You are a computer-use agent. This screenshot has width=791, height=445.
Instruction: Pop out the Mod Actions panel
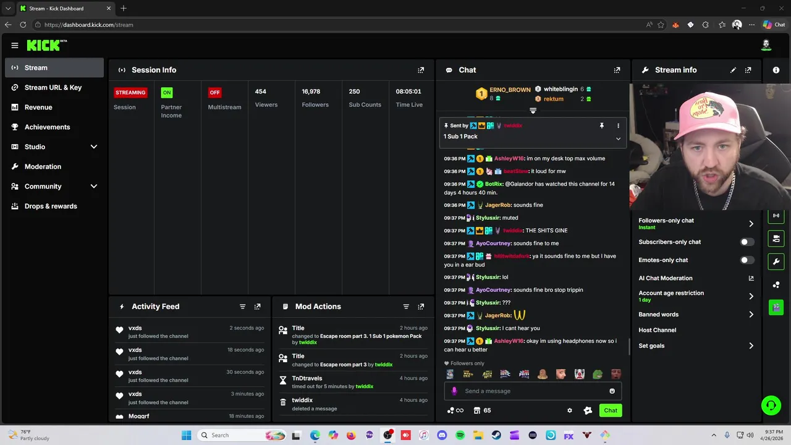click(421, 307)
